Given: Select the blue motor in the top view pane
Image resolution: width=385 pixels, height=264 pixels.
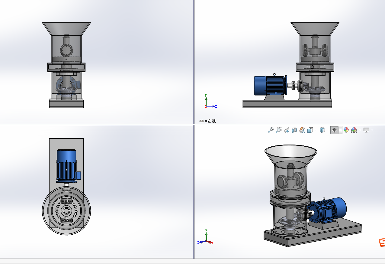Looking at the screenshot, I should coord(66,166).
